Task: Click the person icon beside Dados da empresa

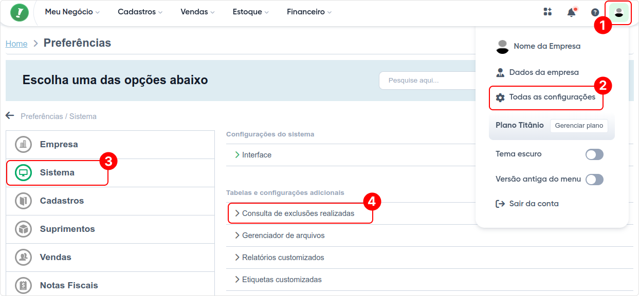Action: click(x=500, y=72)
